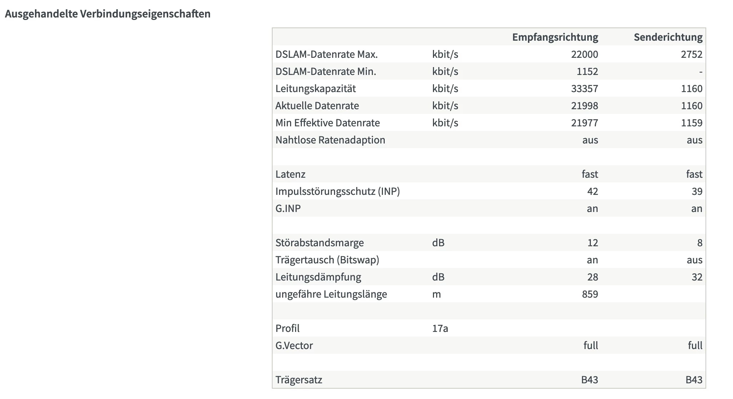The width and height of the screenshot is (733, 399).
Task: Select the G.INP row label
Action: point(288,208)
